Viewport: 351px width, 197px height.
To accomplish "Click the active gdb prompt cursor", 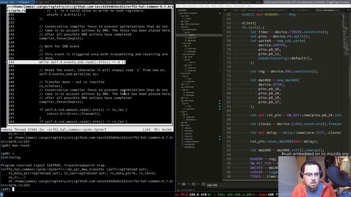I will pyautogui.click(x=13, y=189).
